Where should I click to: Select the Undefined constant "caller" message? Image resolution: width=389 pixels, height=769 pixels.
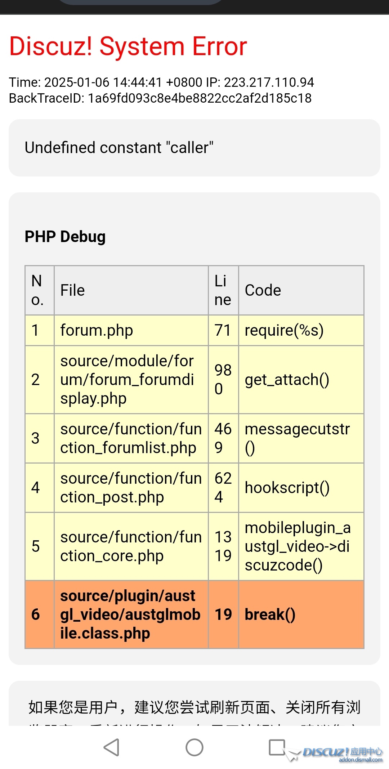(x=119, y=148)
